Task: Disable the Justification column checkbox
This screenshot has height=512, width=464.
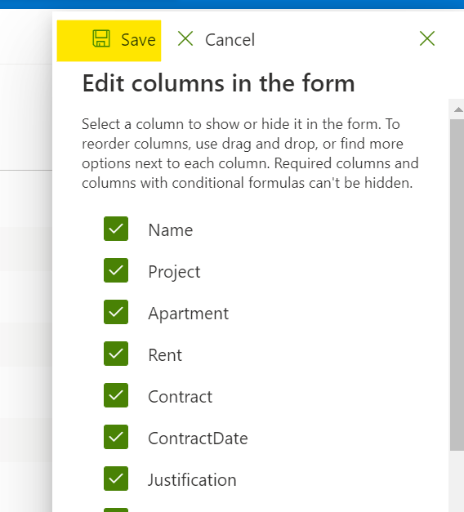Action: click(x=116, y=479)
